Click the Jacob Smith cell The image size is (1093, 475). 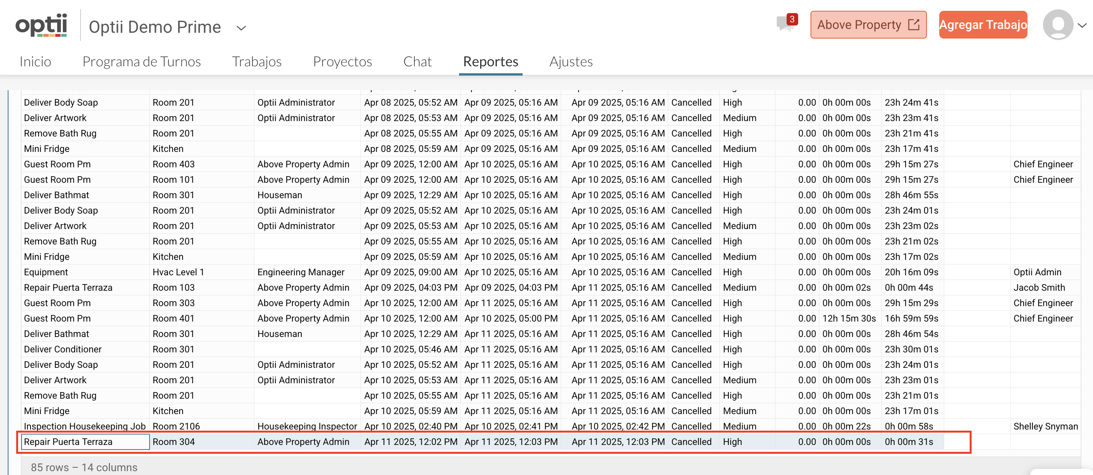pyautogui.click(x=1045, y=287)
